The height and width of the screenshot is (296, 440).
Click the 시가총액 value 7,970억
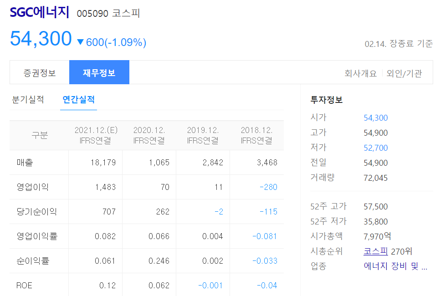(x=378, y=236)
